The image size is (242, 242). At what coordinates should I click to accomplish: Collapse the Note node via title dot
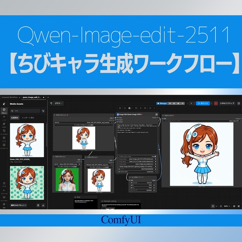pos(75,197)
